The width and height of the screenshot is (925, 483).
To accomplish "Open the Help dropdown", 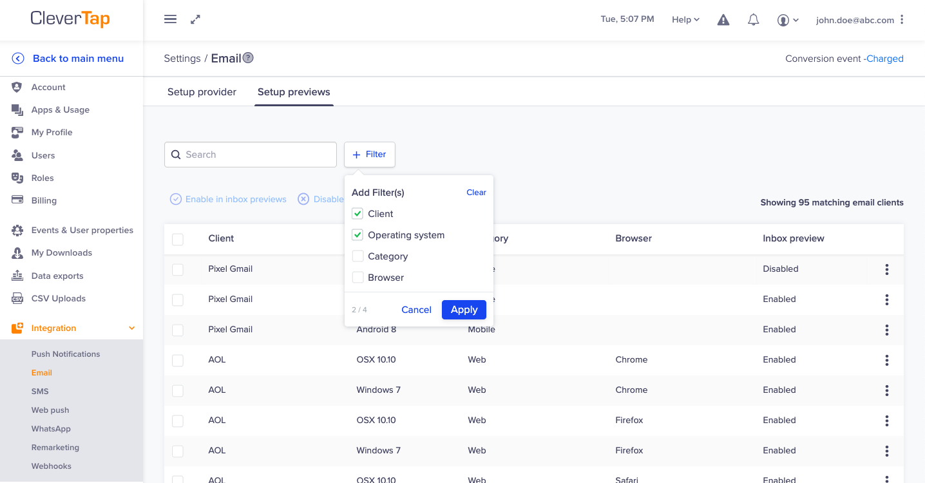I will [685, 19].
